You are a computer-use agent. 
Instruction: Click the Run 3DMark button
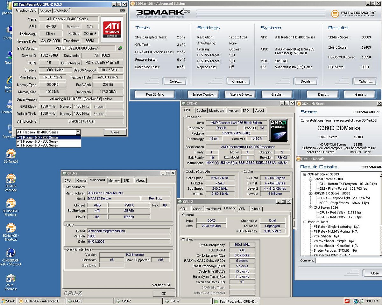[155, 94]
